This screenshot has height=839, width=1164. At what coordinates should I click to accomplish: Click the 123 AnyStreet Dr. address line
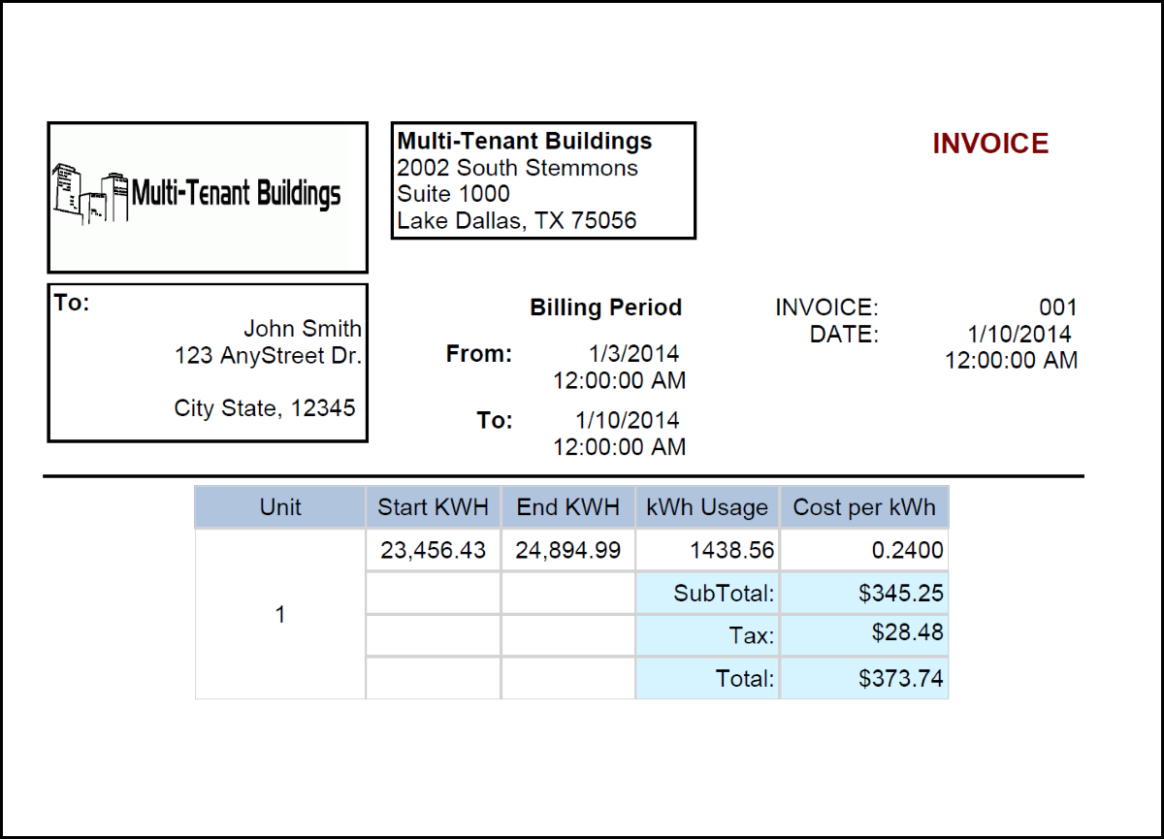pos(268,356)
